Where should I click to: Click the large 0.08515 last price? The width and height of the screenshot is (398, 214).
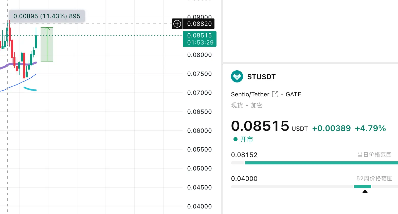(x=260, y=126)
